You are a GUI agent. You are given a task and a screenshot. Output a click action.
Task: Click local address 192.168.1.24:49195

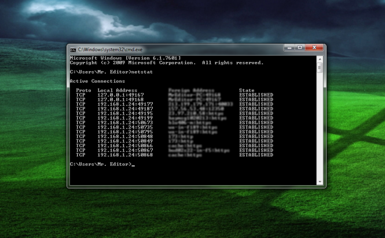coord(125,113)
